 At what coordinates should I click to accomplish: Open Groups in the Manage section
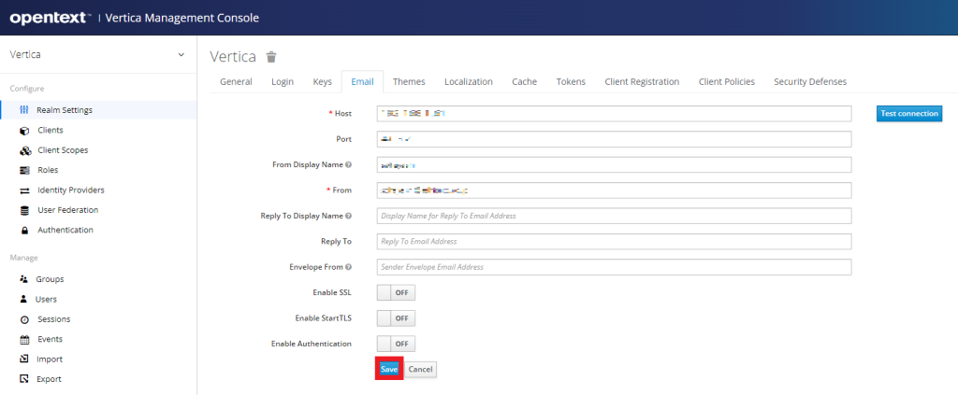click(50, 279)
